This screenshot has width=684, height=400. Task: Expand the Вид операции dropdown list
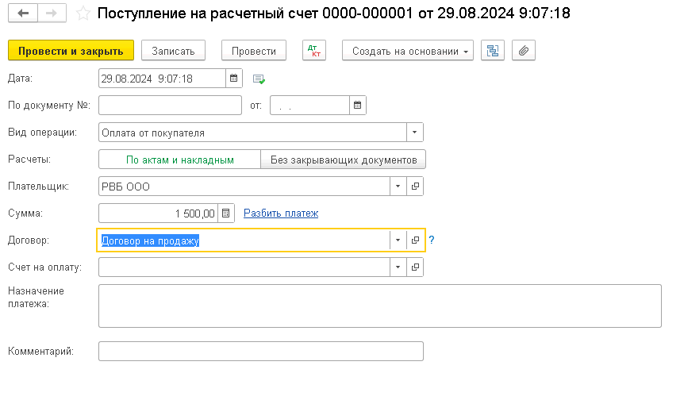(x=415, y=133)
